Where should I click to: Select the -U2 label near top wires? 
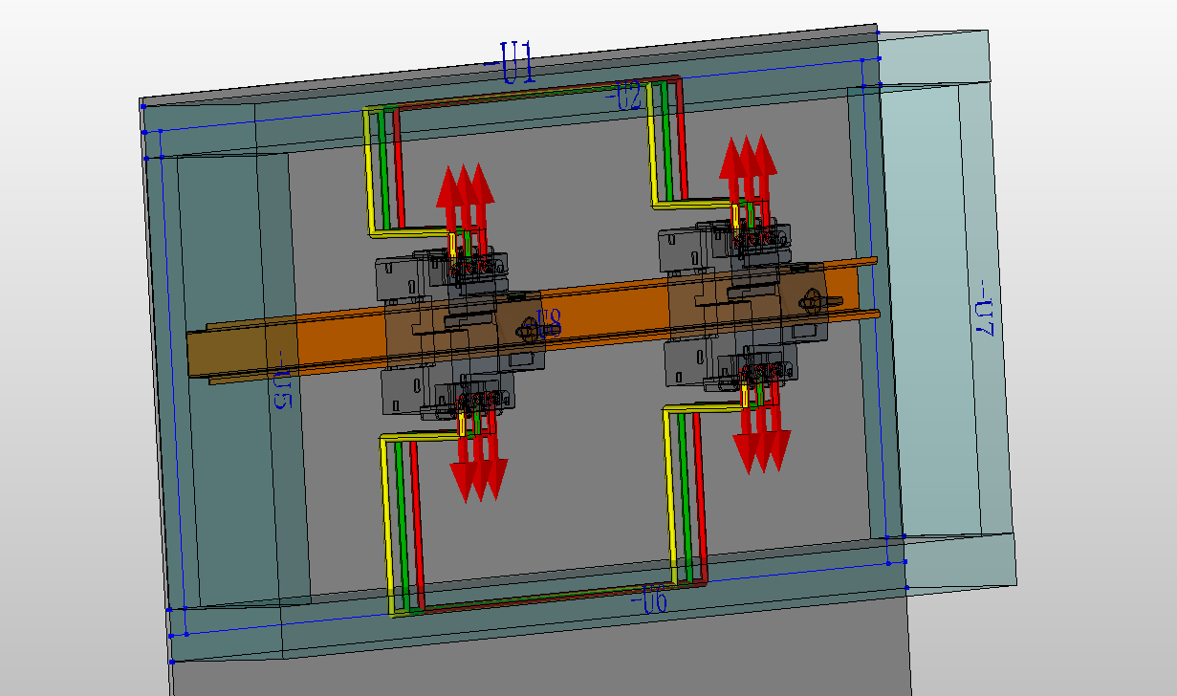pos(625,97)
